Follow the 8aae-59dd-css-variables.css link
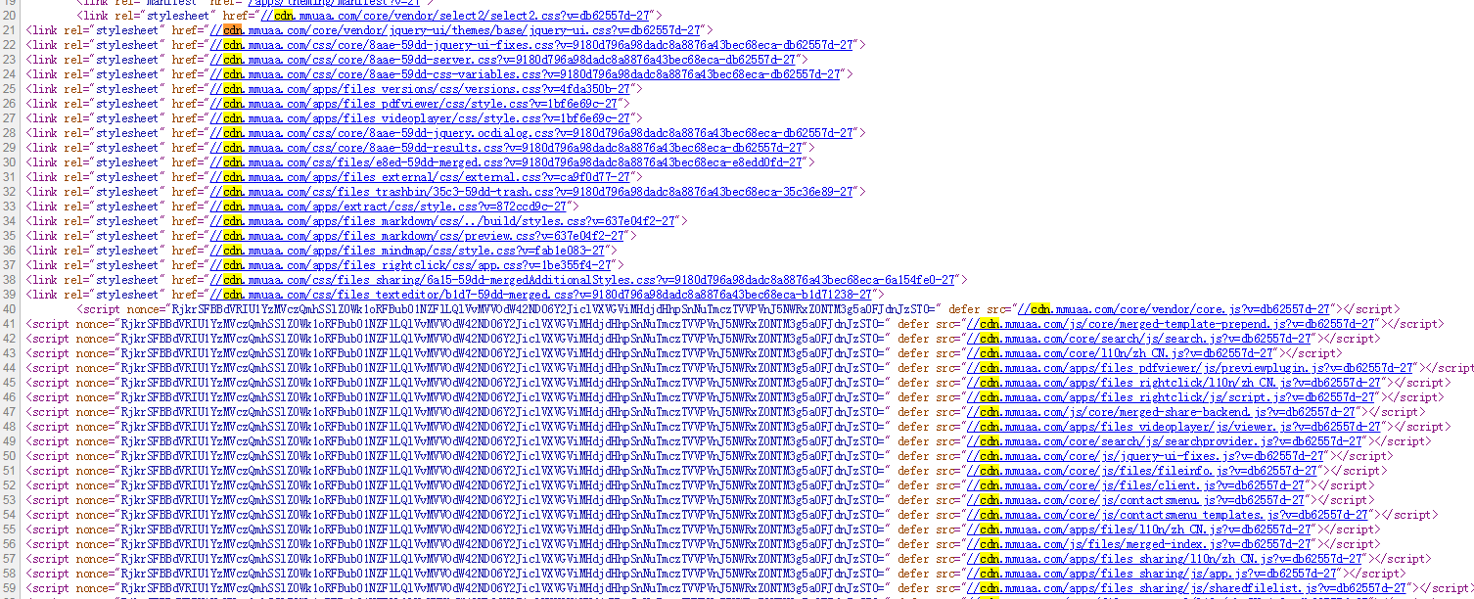 pos(526,74)
